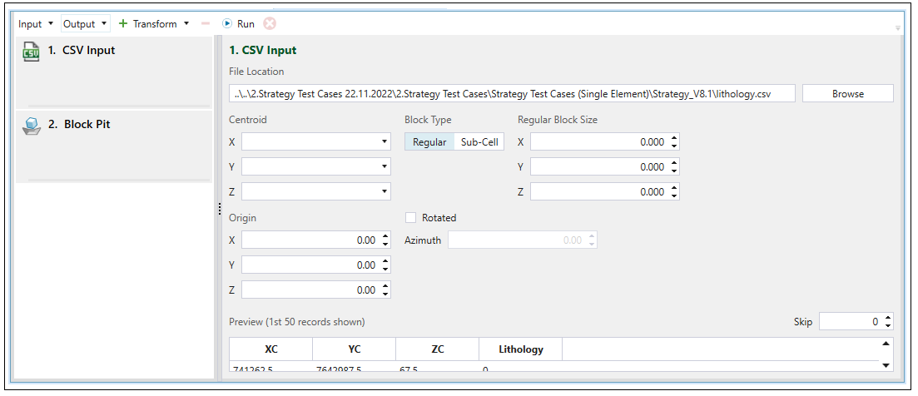This screenshot has width=918, height=396.
Task: Open the Centroid X dropdown
Action: pyautogui.click(x=384, y=142)
